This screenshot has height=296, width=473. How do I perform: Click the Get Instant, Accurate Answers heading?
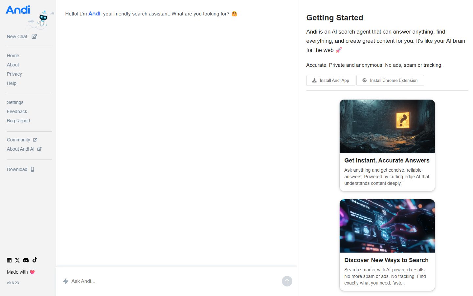point(387,160)
